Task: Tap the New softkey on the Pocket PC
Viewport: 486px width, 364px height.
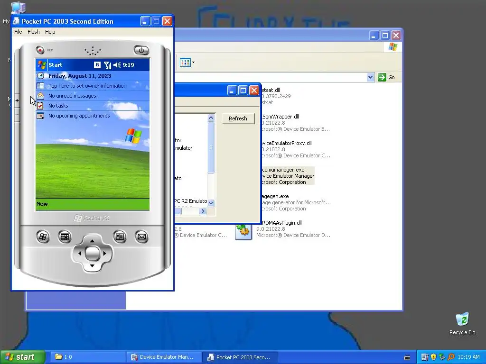Action: pyautogui.click(x=42, y=204)
